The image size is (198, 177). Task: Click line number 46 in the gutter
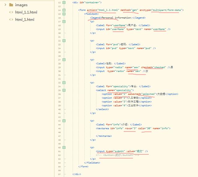tap(59, 132)
